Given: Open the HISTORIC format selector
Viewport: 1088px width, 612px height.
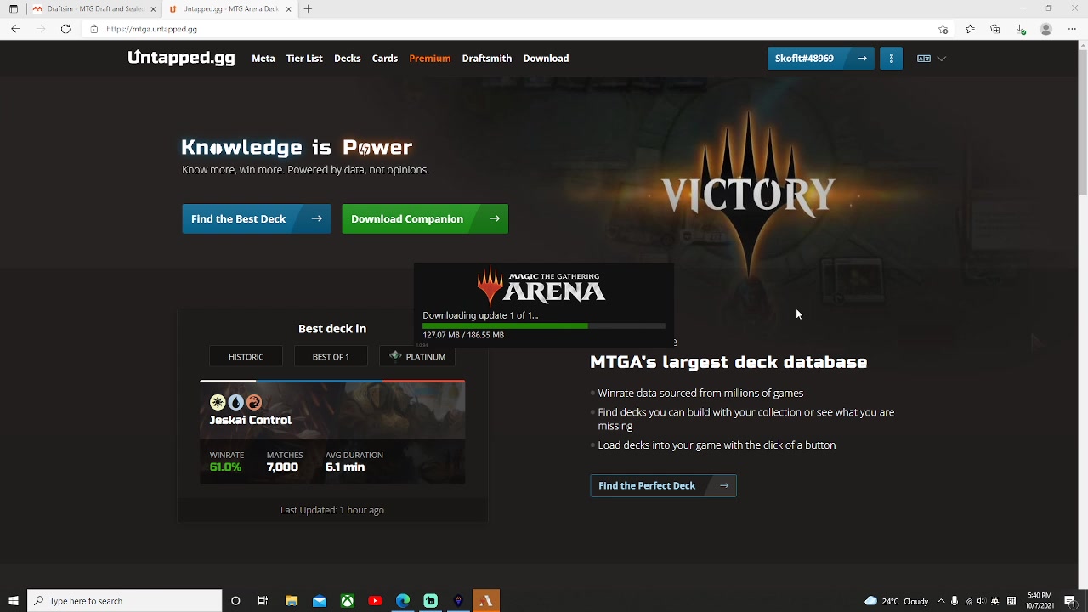Looking at the screenshot, I should (246, 357).
